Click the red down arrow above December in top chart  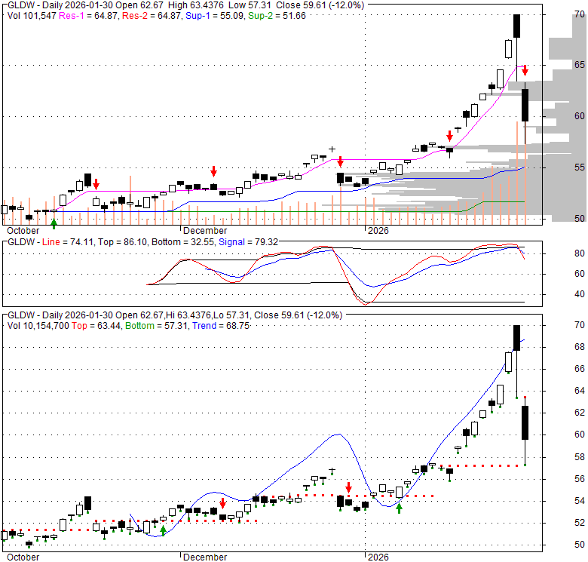pos(213,170)
